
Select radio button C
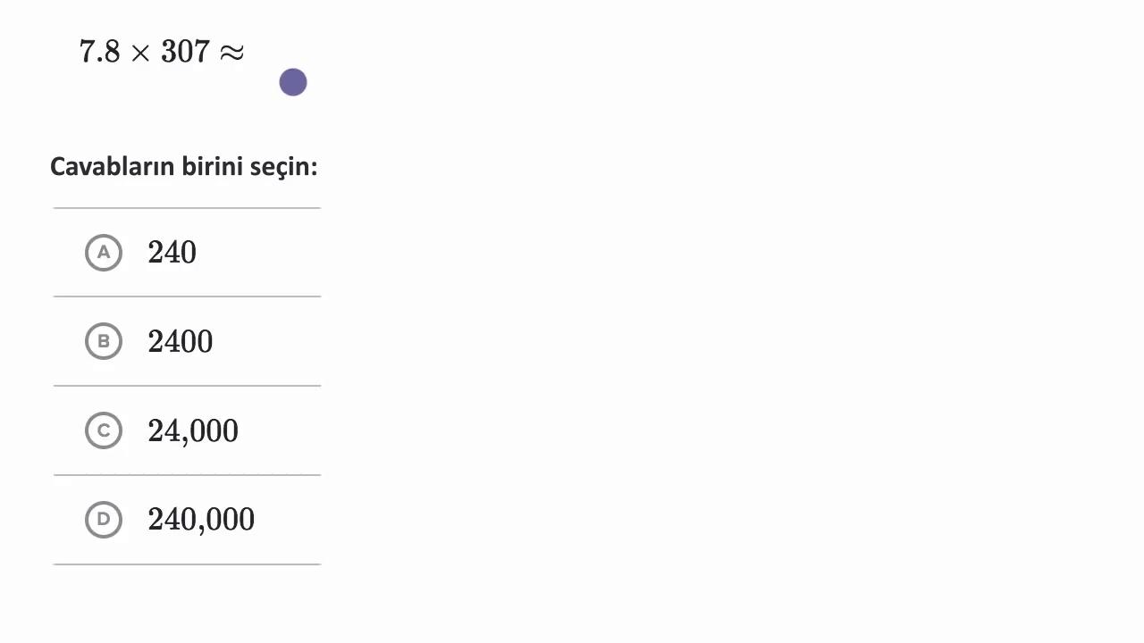pos(104,430)
